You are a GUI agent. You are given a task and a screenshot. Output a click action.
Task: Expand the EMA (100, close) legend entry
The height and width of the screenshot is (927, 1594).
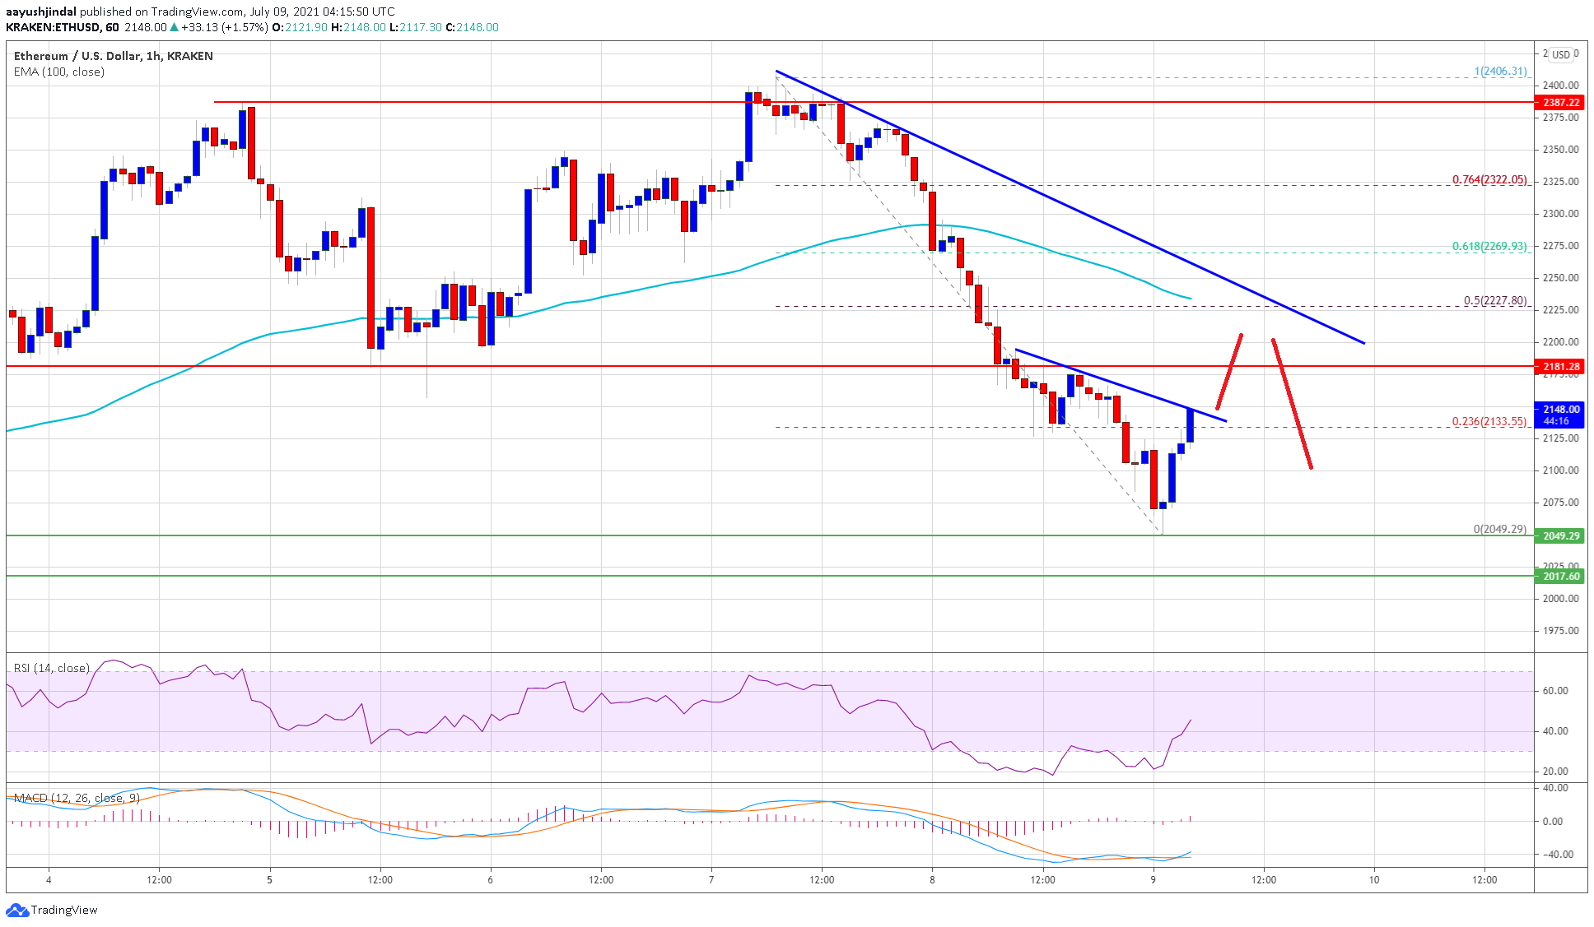(x=58, y=72)
